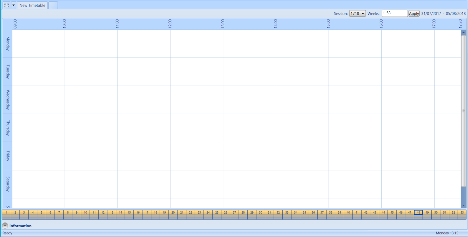Select week 16 in the week bar
468x237 pixels.
click(x=138, y=213)
